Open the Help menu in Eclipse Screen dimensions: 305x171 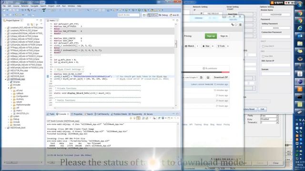click(79, 6)
